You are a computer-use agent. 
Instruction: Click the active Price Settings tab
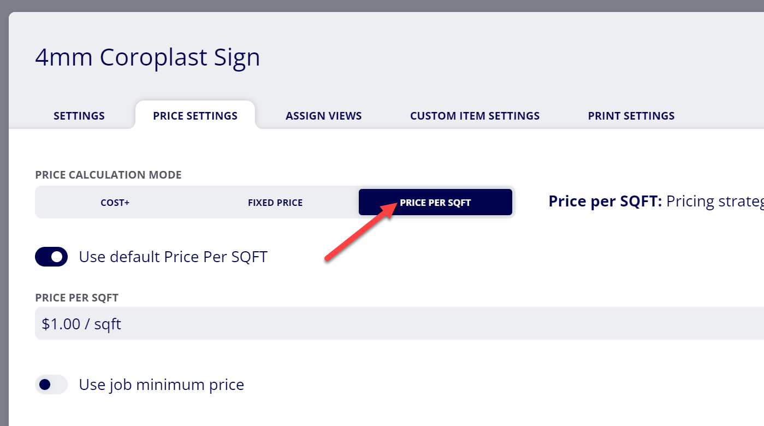[x=195, y=115]
